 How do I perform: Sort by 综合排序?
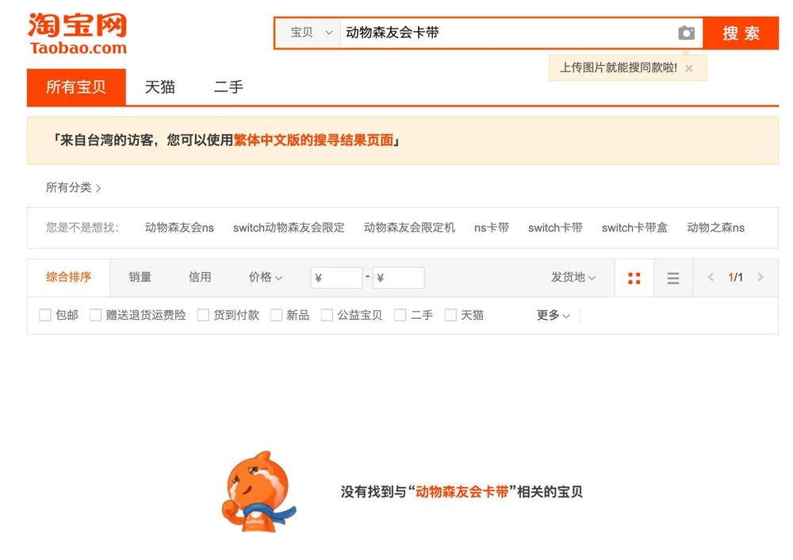tap(69, 277)
